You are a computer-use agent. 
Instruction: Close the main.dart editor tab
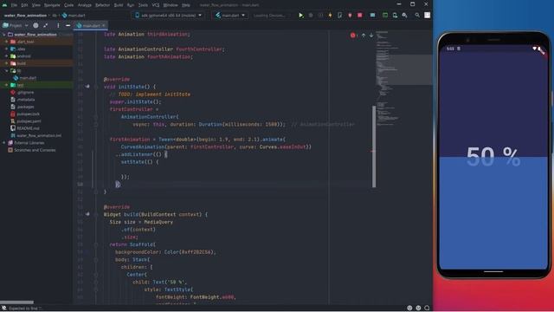(x=104, y=25)
